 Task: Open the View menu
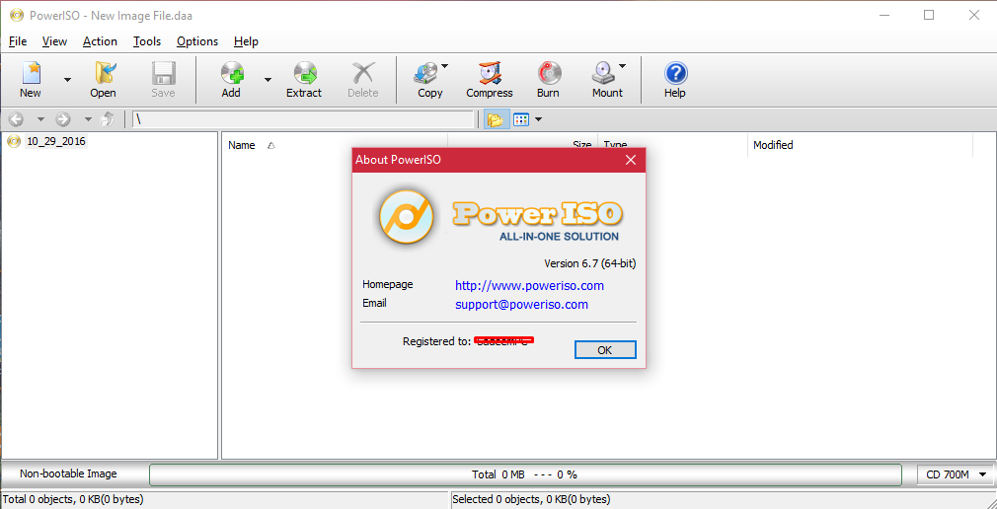pyautogui.click(x=54, y=41)
